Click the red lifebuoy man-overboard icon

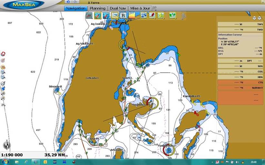[x=3, y=54]
